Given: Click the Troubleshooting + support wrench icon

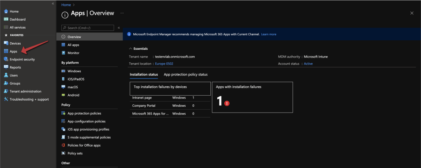Looking at the screenshot, I should pyautogui.click(x=6, y=99).
